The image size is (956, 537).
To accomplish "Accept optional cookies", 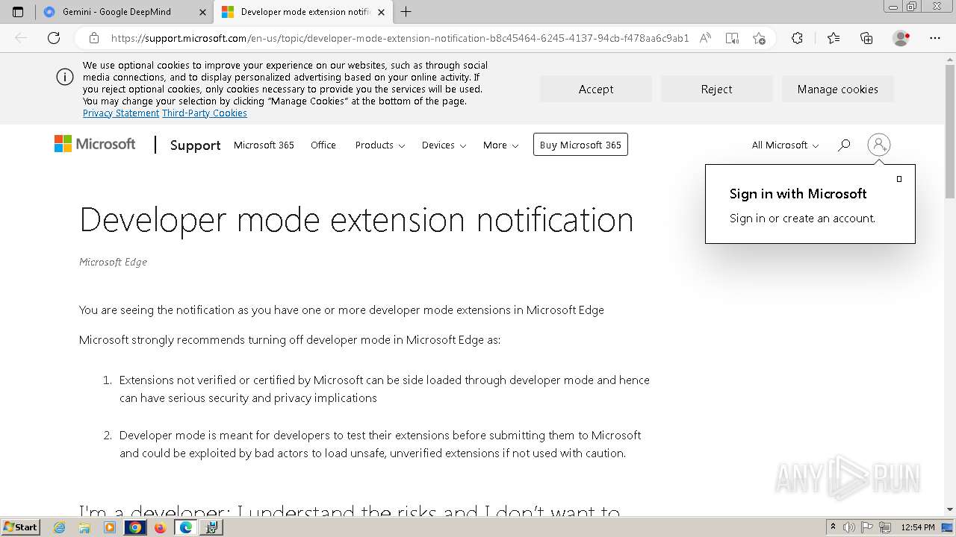I will pyautogui.click(x=596, y=89).
